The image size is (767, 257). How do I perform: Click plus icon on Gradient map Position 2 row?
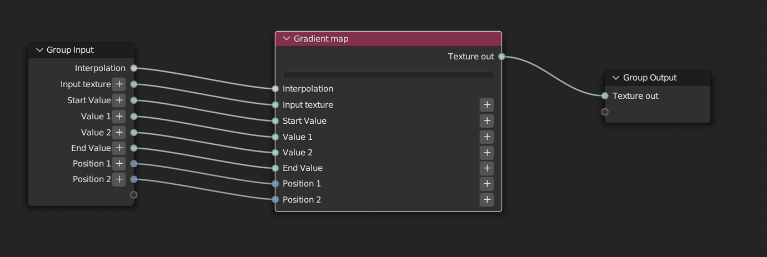487,200
